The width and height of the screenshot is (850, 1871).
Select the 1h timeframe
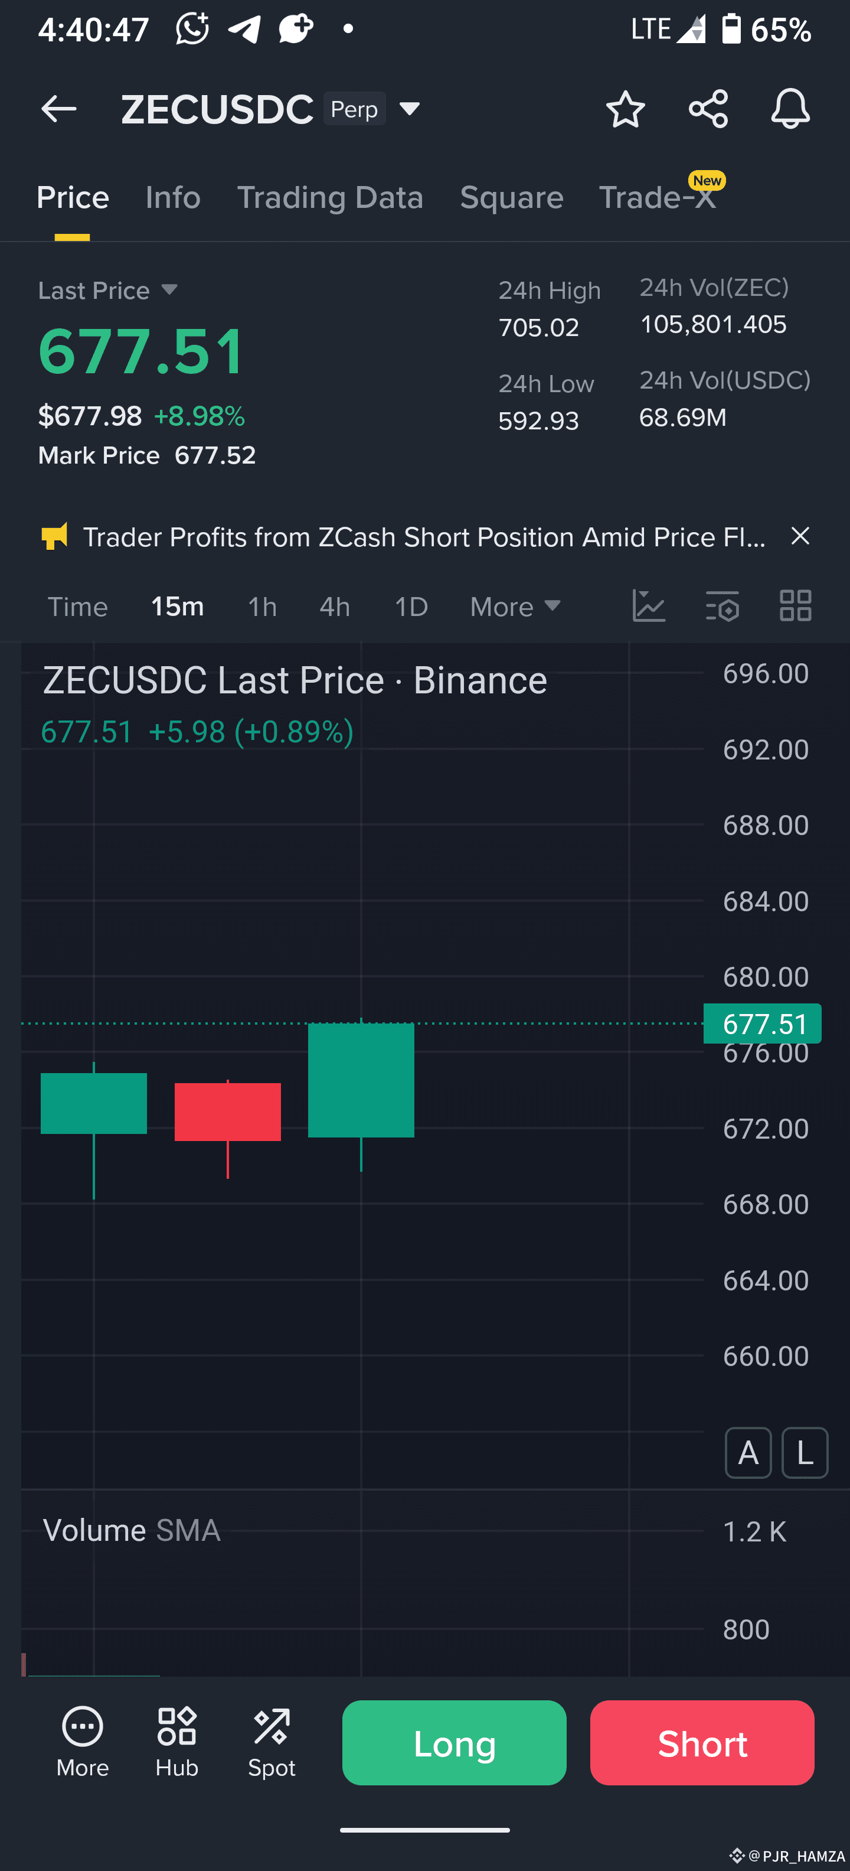(x=262, y=607)
